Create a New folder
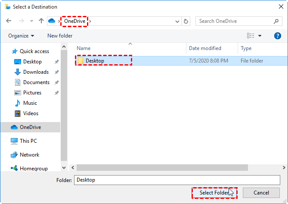 click(x=60, y=36)
